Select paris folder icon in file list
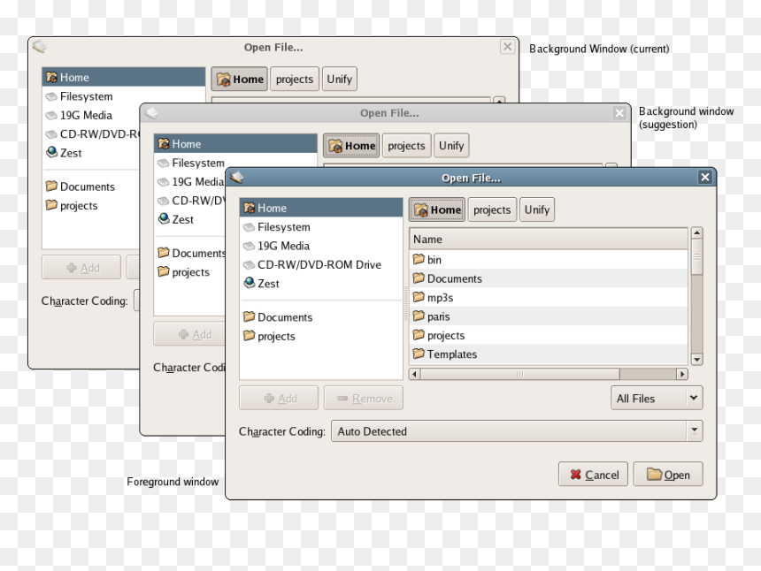This screenshot has width=761, height=571. [x=419, y=316]
